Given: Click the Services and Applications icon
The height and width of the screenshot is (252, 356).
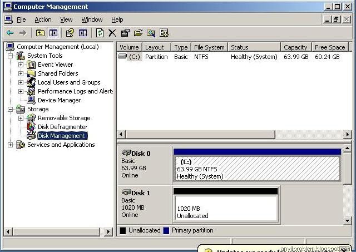Looking at the screenshot, I should point(21,145).
